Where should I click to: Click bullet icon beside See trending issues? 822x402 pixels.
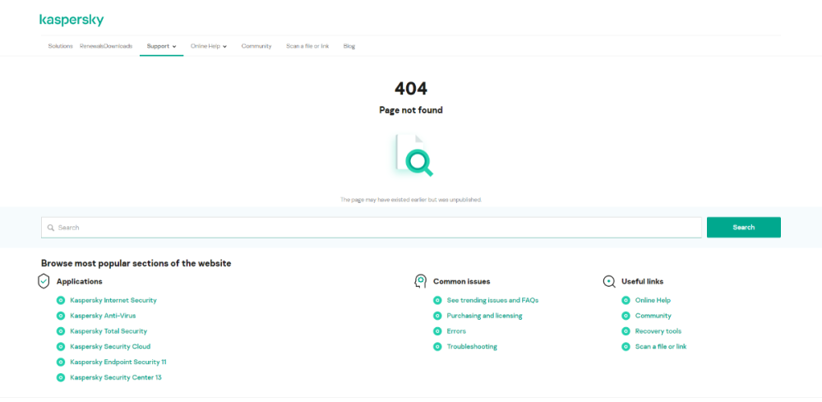(437, 300)
